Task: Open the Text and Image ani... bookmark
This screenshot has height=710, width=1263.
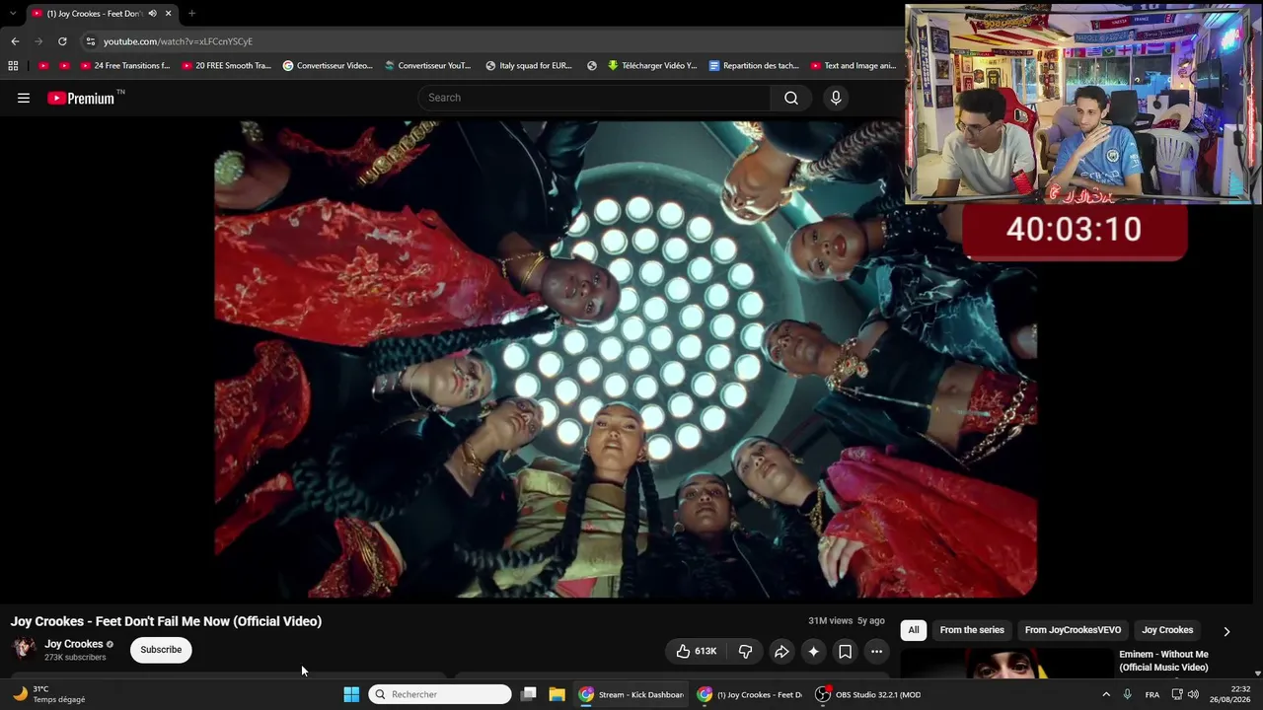Action: coord(854,66)
